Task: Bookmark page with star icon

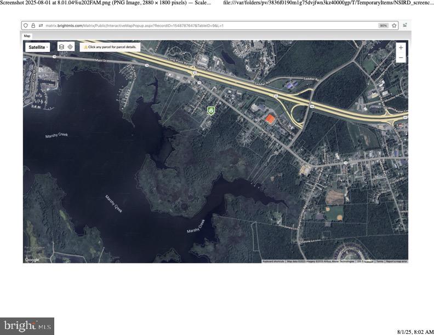Action: click(394, 26)
